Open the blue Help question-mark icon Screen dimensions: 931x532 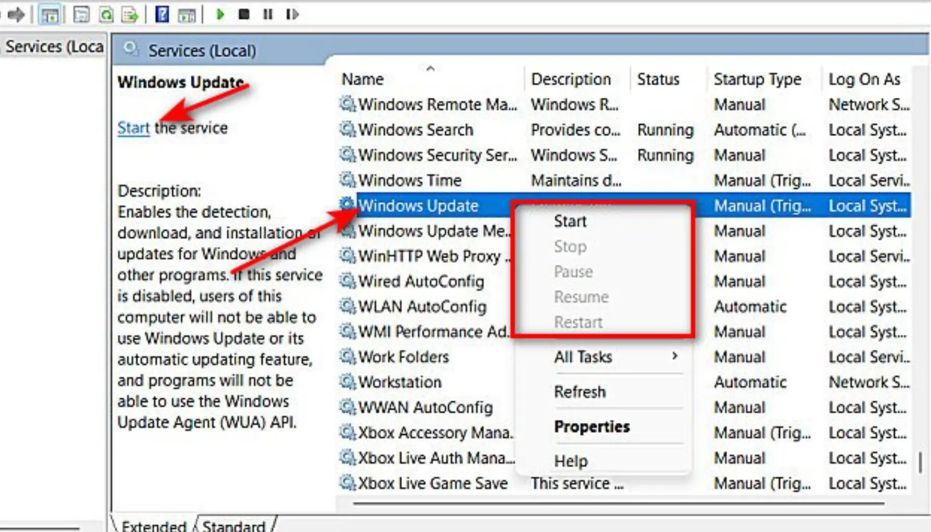pos(162,14)
